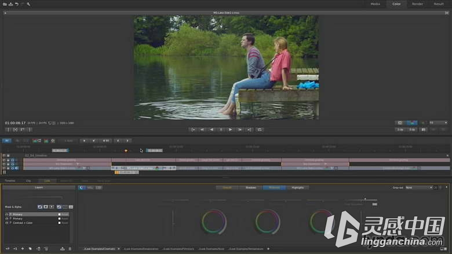Click the timecode 01:00:06:17 field

coord(15,123)
